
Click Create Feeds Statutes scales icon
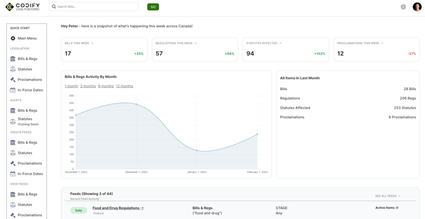[13, 153]
